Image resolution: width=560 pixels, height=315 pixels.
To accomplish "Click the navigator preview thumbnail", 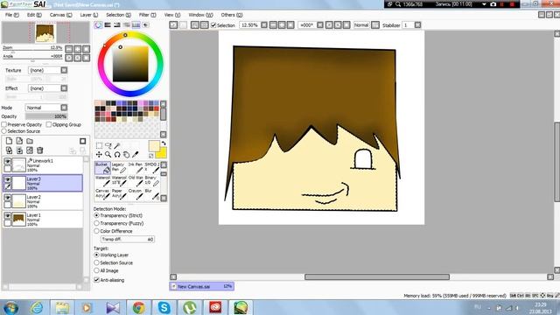I will (45, 32).
